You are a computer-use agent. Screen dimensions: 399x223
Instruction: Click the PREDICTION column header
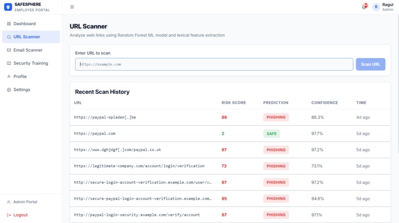point(276,103)
